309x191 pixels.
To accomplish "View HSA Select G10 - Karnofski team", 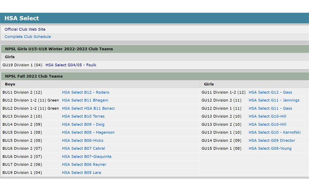I will tap(274, 133).
